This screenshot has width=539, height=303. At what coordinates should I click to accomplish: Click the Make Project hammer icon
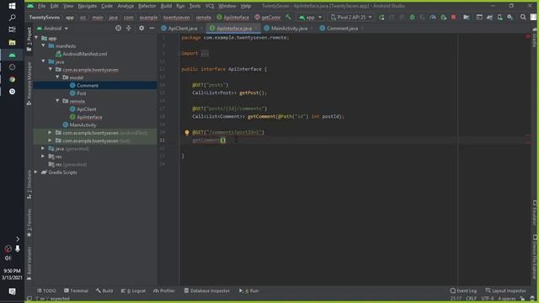pyautogui.click(x=288, y=17)
